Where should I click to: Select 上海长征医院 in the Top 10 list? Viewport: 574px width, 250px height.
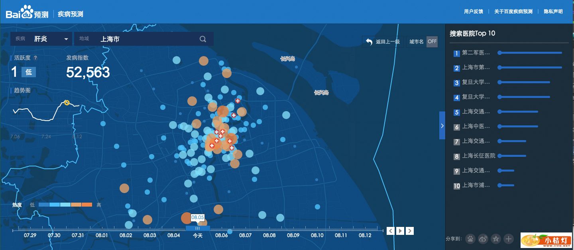point(478,156)
